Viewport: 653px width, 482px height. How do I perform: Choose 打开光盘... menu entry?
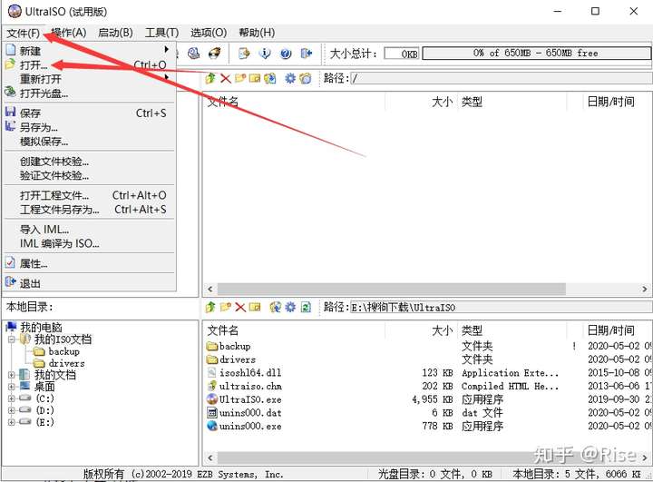click(x=89, y=93)
